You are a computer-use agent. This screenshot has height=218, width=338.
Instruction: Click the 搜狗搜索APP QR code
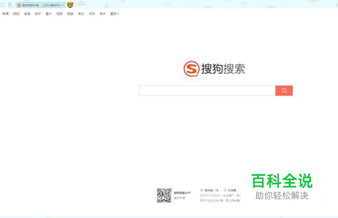tap(164, 196)
